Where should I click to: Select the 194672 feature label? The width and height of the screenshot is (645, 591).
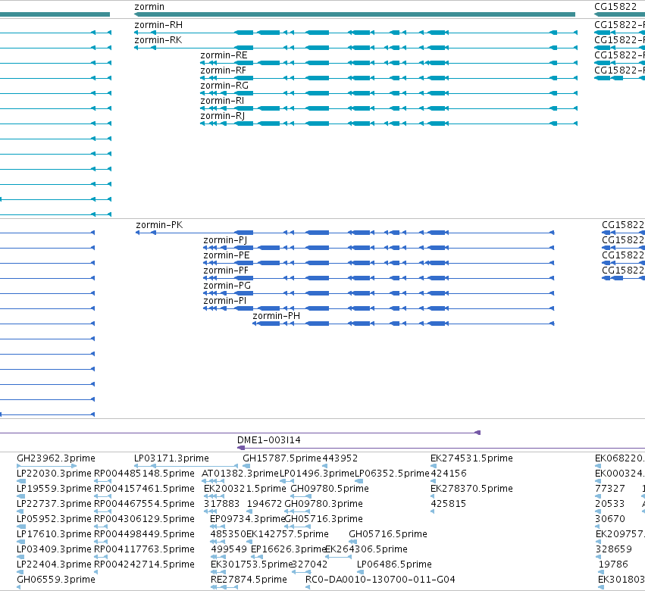[265, 504]
